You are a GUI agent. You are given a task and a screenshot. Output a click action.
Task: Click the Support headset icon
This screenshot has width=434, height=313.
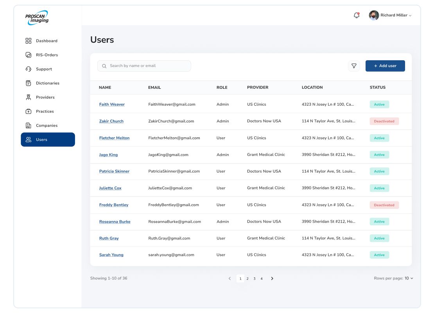click(x=29, y=69)
